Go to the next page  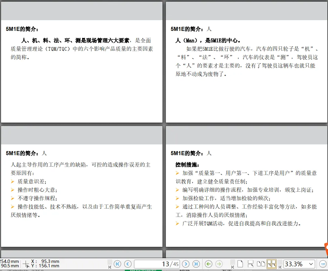(x=186, y=264)
